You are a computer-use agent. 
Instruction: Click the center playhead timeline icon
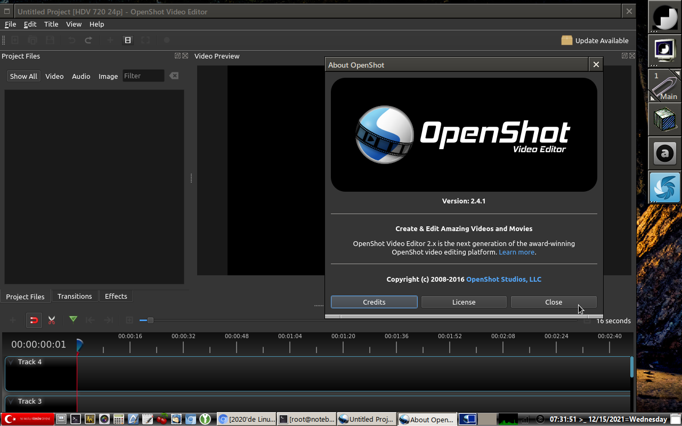coord(129,320)
